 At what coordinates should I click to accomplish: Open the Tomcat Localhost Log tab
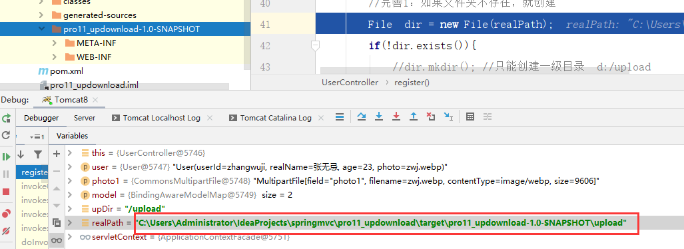[x=157, y=118]
